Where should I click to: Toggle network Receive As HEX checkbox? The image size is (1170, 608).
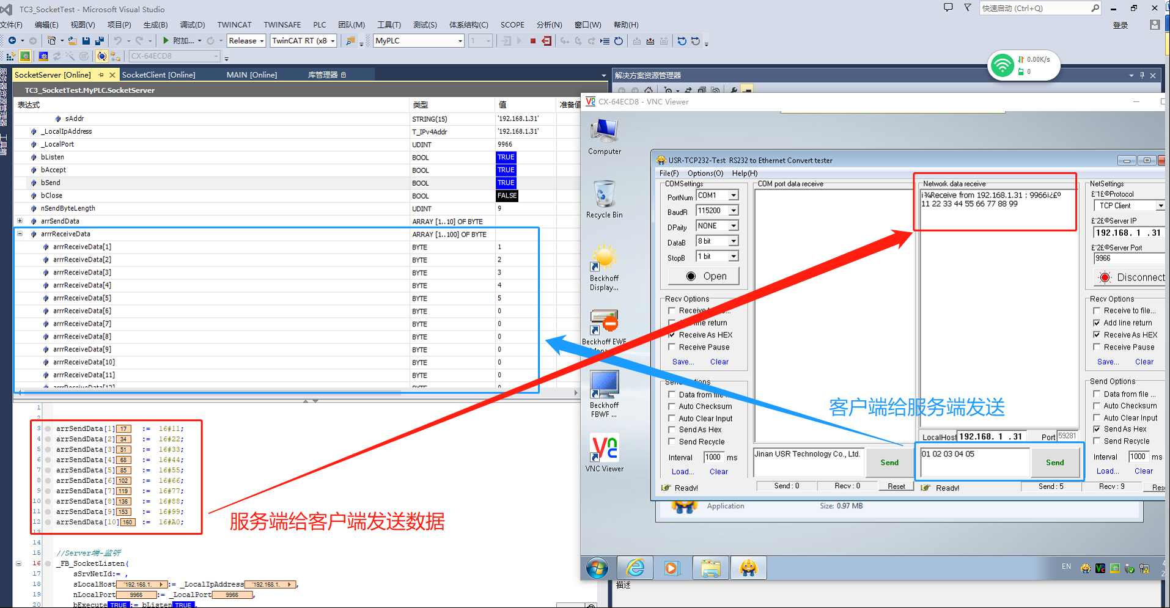pyautogui.click(x=1097, y=335)
